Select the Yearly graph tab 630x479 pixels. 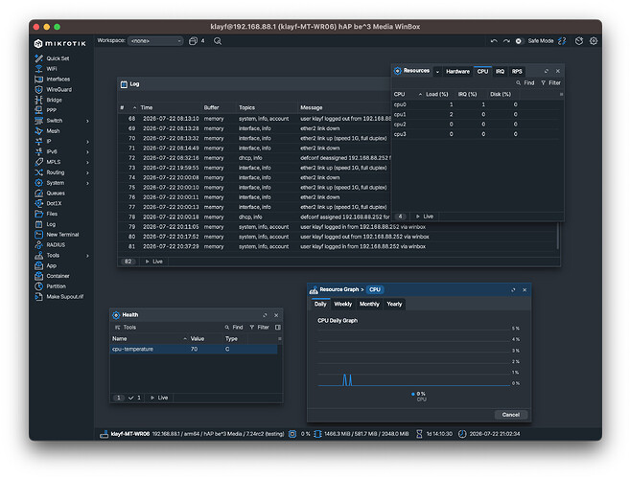(394, 304)
